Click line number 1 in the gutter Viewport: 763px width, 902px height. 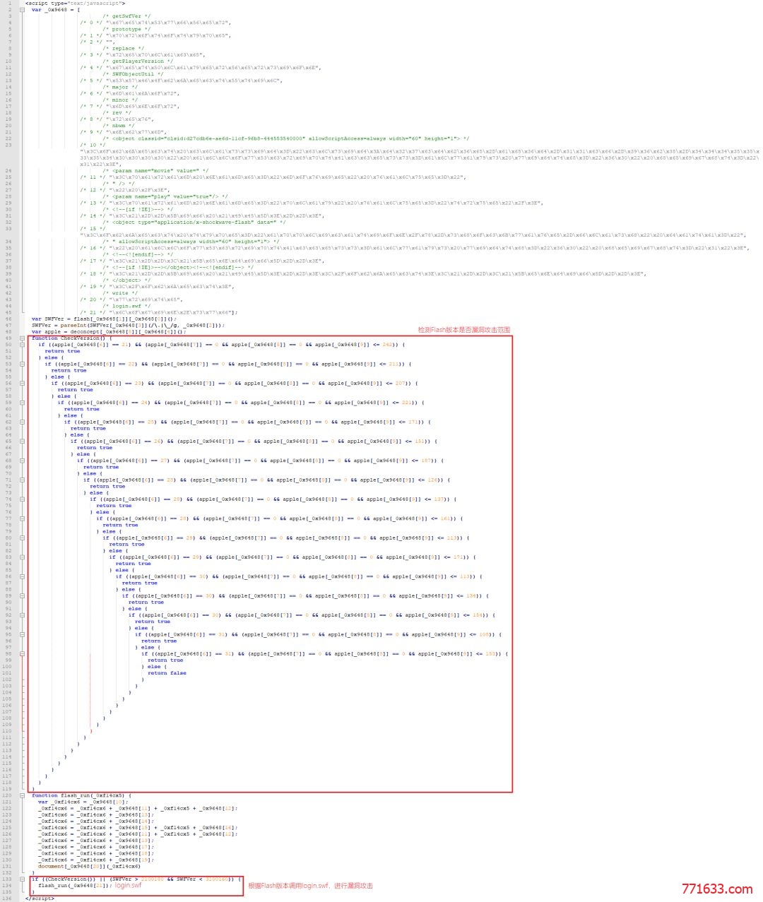pos(11,4)
